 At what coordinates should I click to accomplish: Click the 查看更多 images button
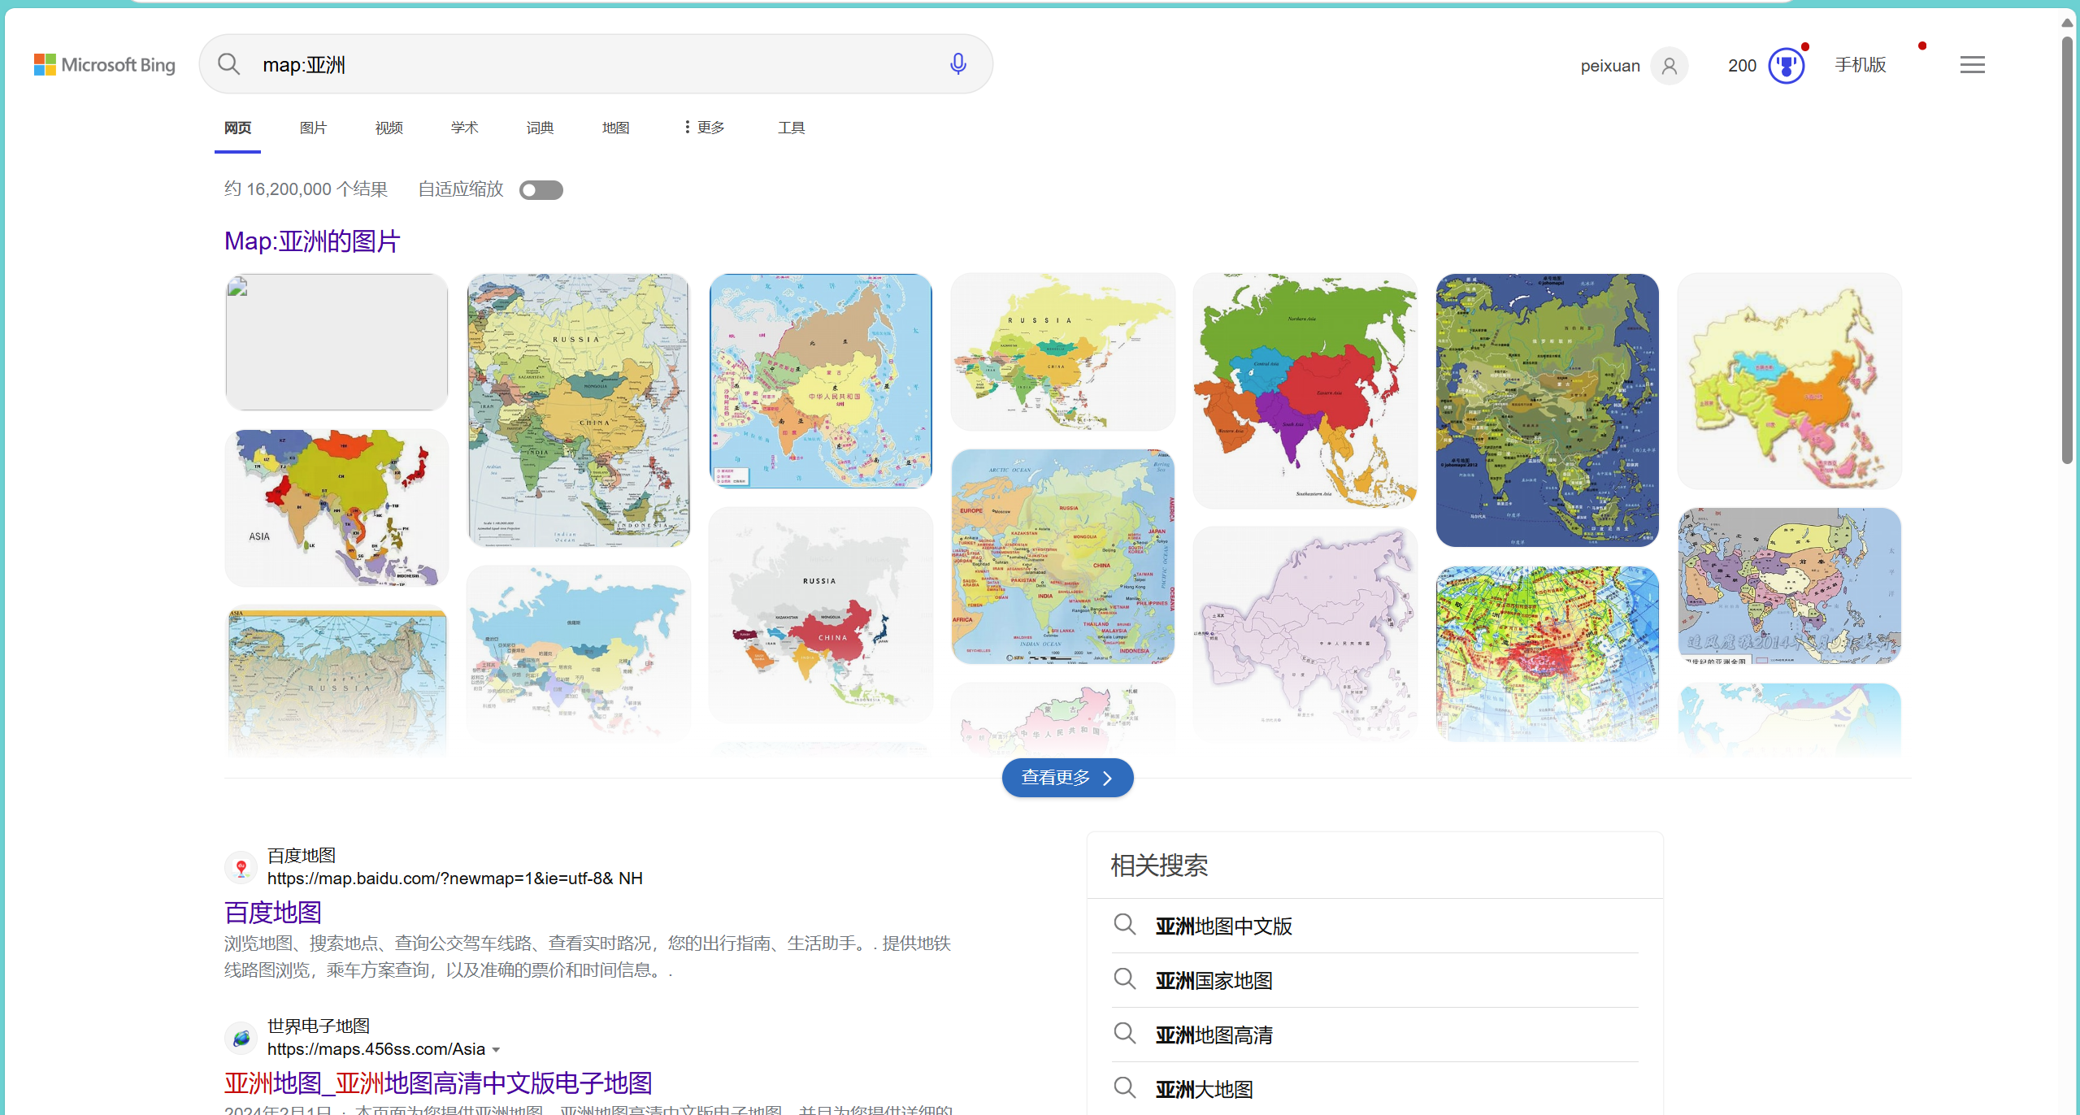click(1067, 778)
